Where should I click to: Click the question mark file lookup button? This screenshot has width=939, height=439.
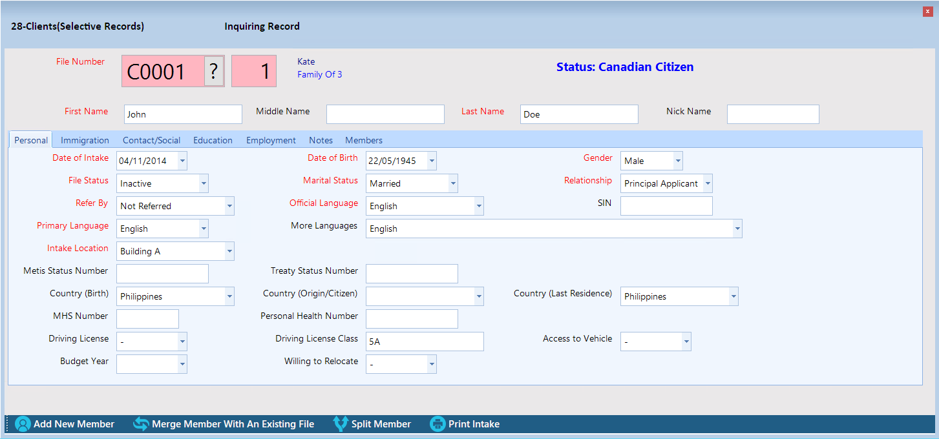tap(214, 71)
